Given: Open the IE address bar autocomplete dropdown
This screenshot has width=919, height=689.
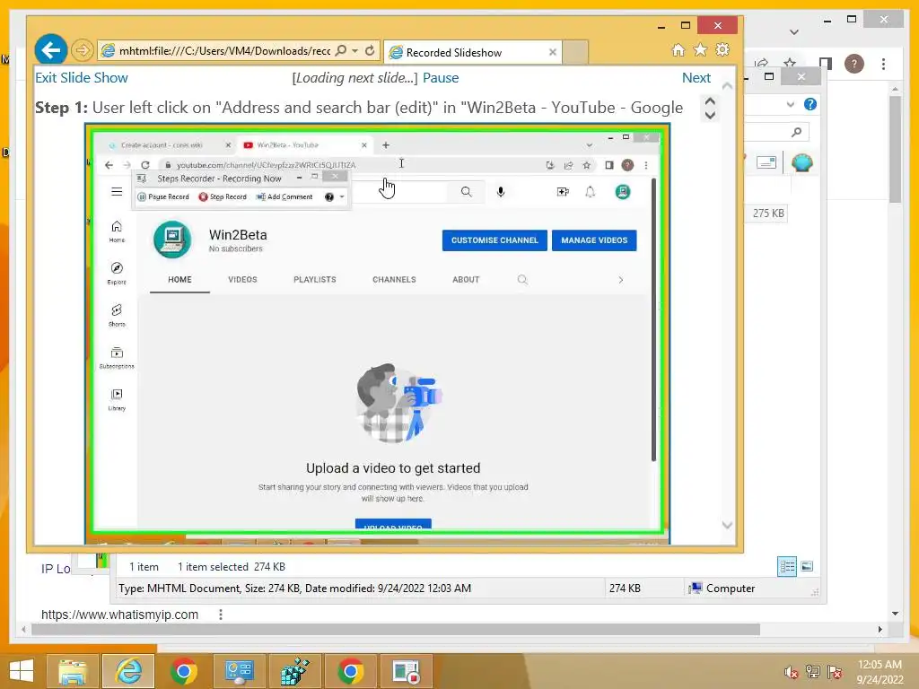Looking at the screenshot, I should [x=354, y=51].
